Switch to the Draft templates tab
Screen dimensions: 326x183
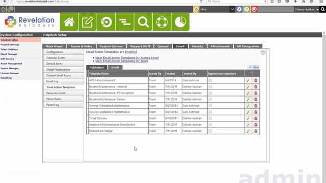115,68
